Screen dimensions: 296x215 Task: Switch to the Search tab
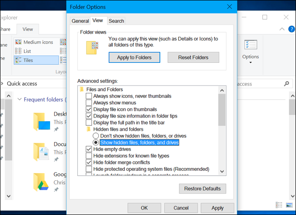[116, 21]
